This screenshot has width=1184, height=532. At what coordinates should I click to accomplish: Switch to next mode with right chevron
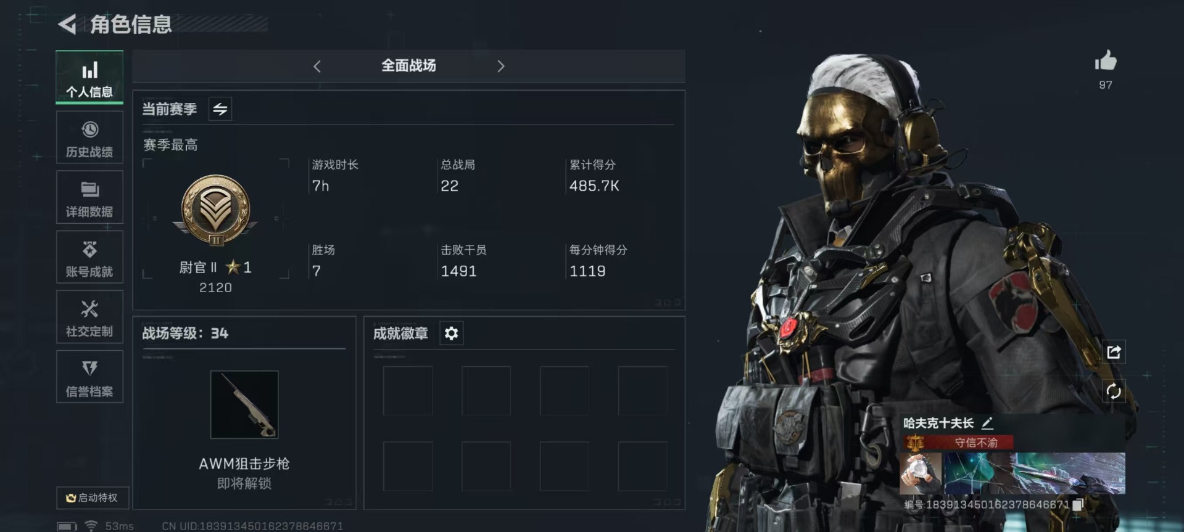[500, 66]
